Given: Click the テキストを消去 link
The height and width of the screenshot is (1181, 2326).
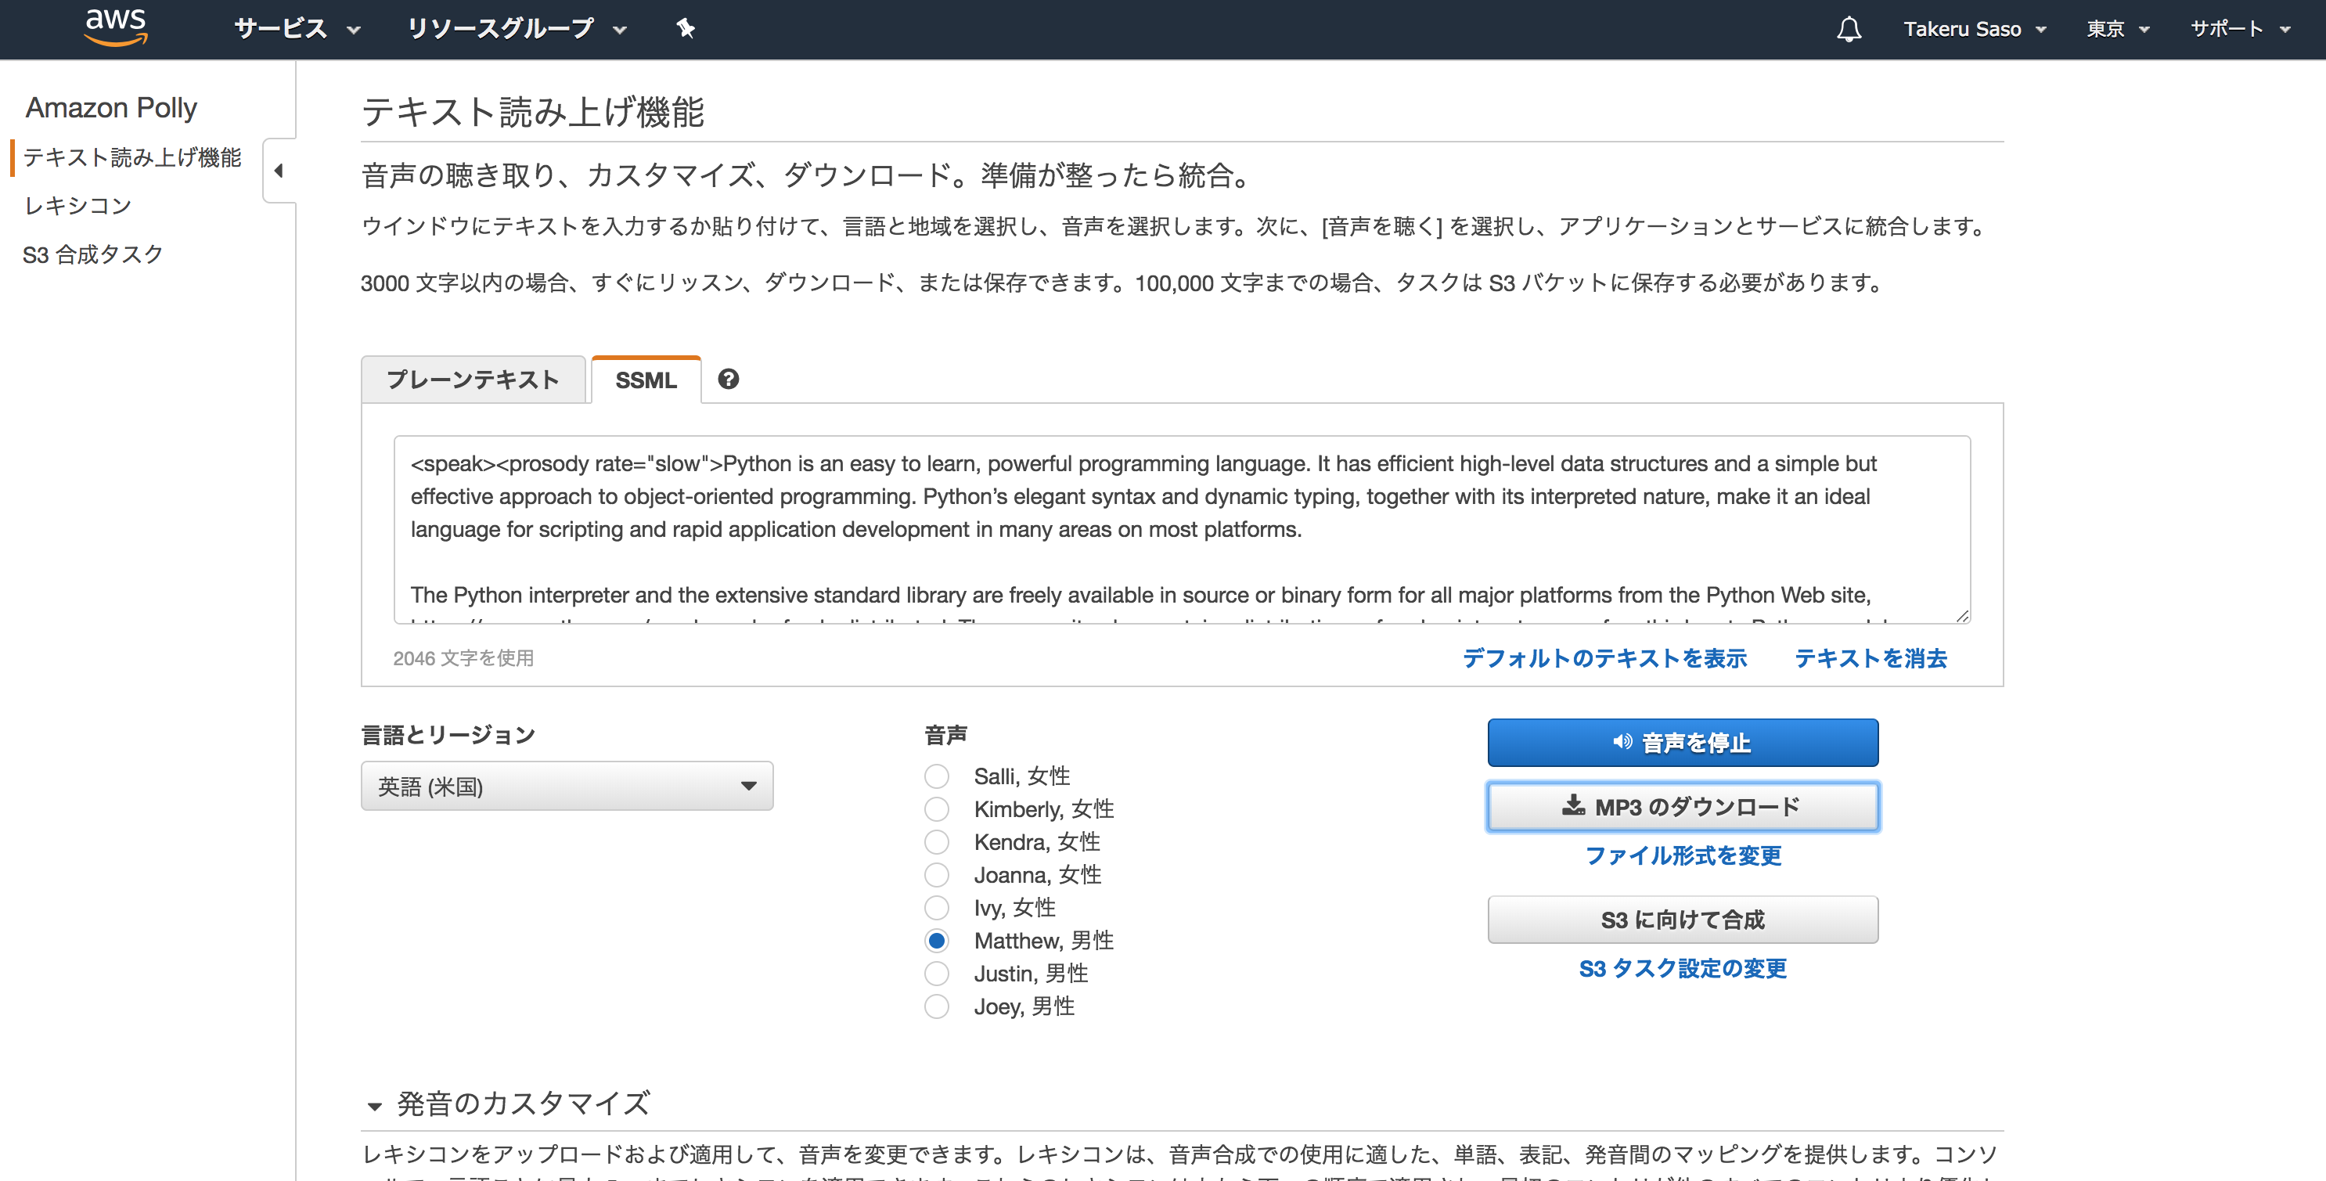Looking at the screenshot, I should (1870, 658).
